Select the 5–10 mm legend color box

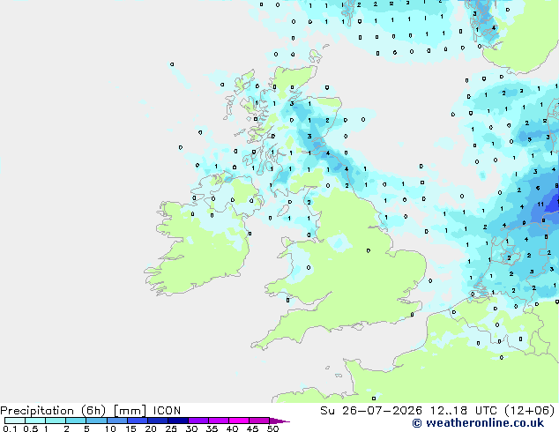[x=96, y=421]
